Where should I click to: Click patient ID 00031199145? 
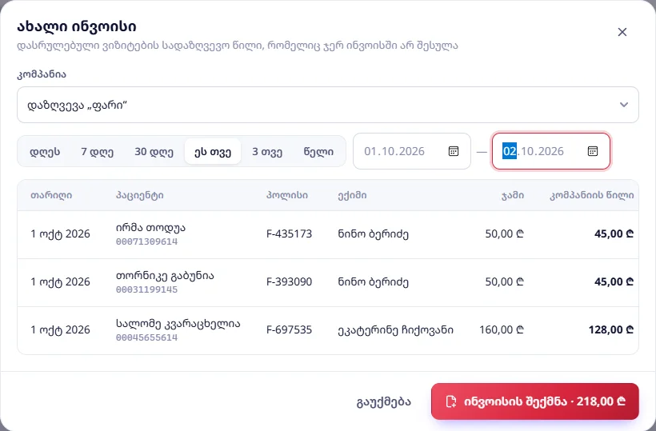tap(147, 289)
